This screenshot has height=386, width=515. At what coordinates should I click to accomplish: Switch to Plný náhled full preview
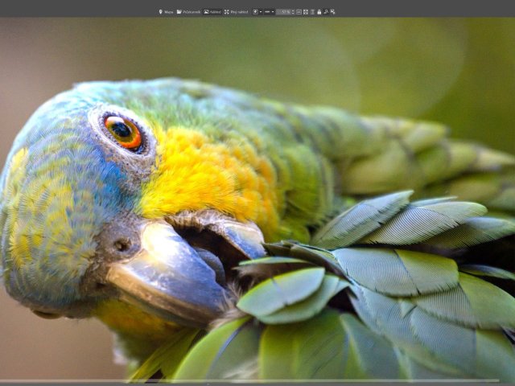pyautogui.click(x=236, y=12)
